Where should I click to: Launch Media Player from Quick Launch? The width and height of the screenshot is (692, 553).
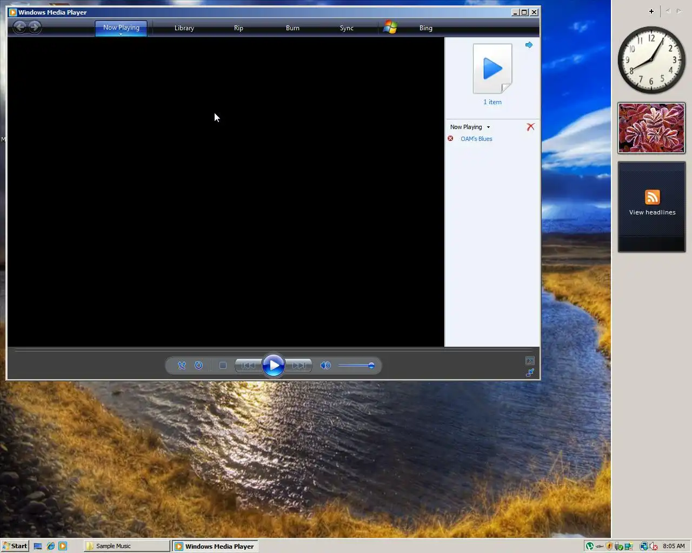pos(63,546)
